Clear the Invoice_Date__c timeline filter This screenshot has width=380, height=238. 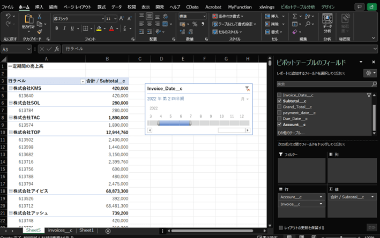pos(247,89)
